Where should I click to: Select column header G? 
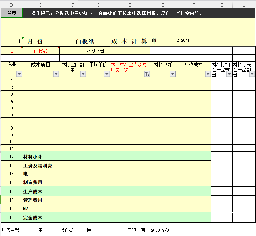[x=98, y=5]
